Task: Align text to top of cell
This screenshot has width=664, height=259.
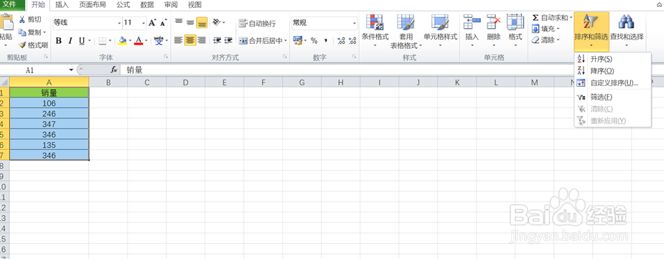Action: pyautogui.click(x=179, y=22)
